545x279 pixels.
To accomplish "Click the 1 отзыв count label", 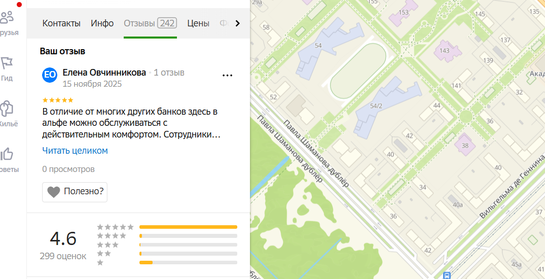I will coord(169,73).
